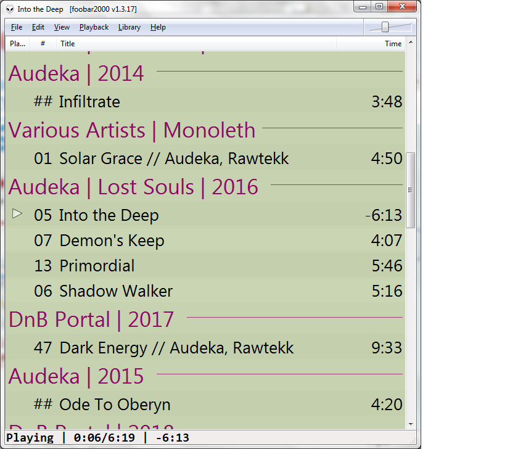Sort by the # track number column header
Screen dimensions: 510x449
43,44
